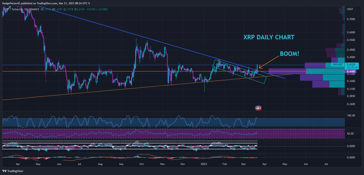Click the 0.4900 price axis label
This screenshot has height=175, width=364.
pyautogui.click(x=350, y=50)
